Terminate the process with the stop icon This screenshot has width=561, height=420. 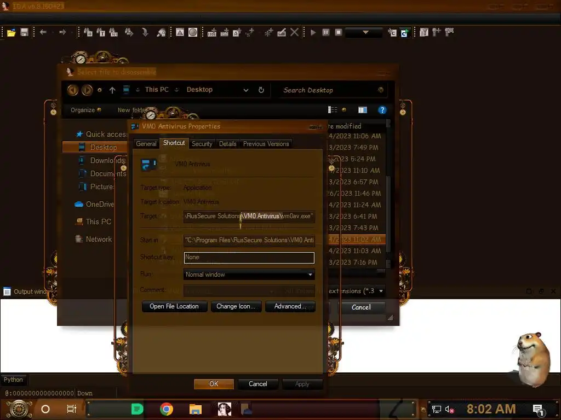point(339,32)
